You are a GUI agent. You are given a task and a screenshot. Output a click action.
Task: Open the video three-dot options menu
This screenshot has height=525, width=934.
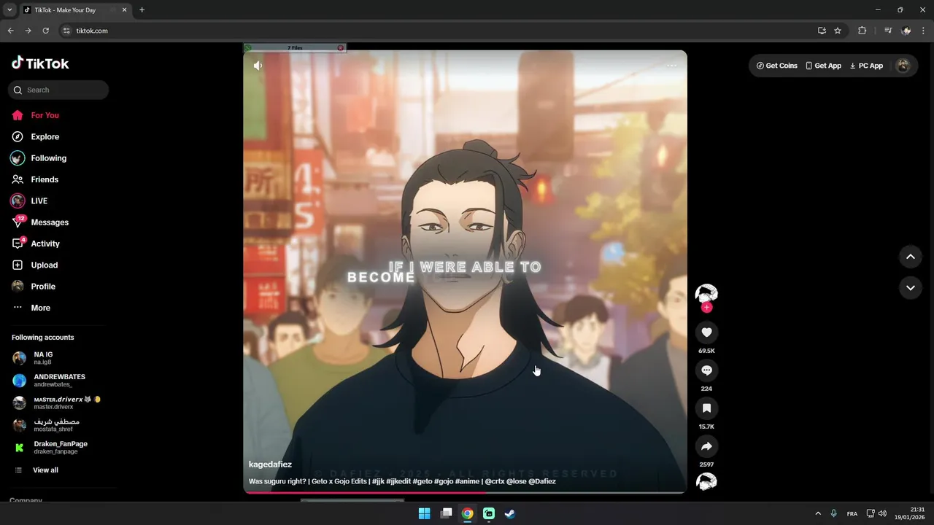pyautogui.click(x=671, y=65)
